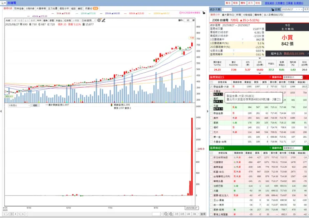This screenshot has width=309, height=218.
Task: Check the 第一金 broker checkbox
Action: point(211,137)
